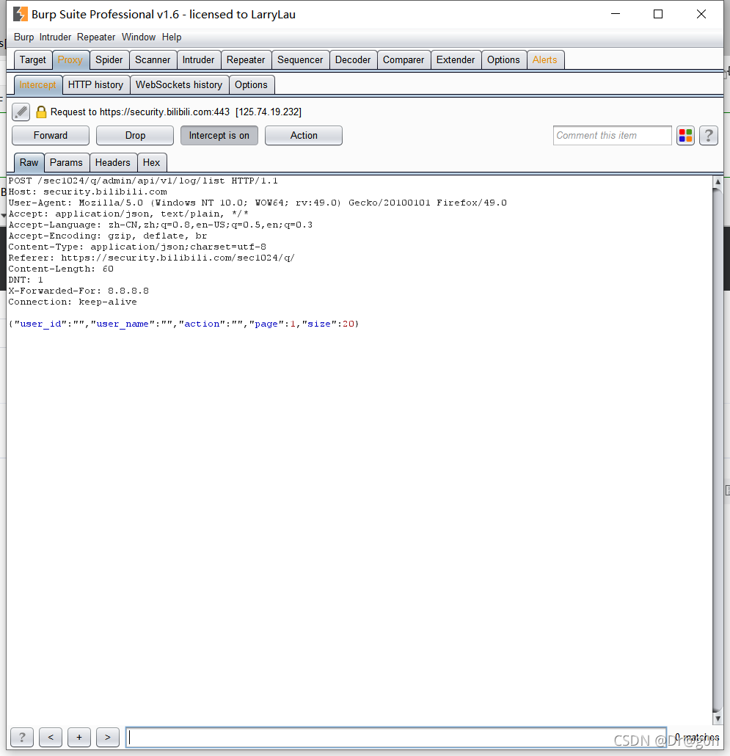Click the Host: security.bilibili.com header line
Viewport: 730px width, 756px height.
[x=88, y=192]
